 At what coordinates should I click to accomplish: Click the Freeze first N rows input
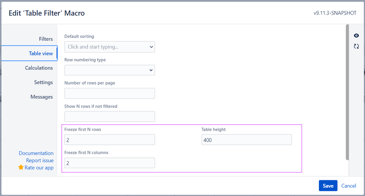(110, 140)
